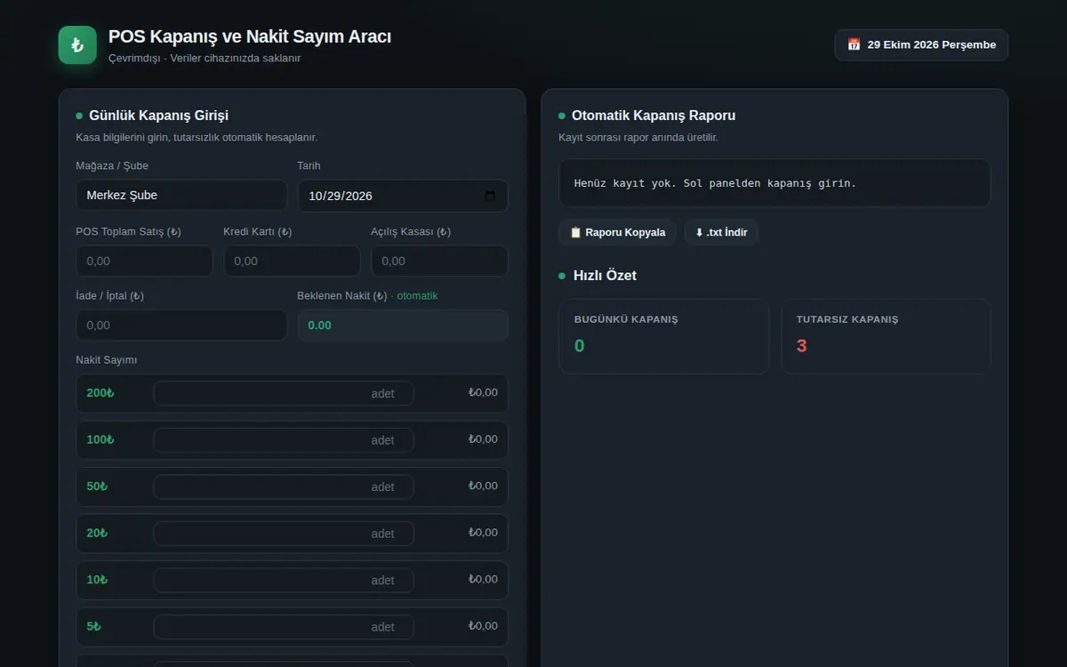1067x667 pixels.
Task: Copy the report with Raporu Kopyala
Action: [617, 232]
